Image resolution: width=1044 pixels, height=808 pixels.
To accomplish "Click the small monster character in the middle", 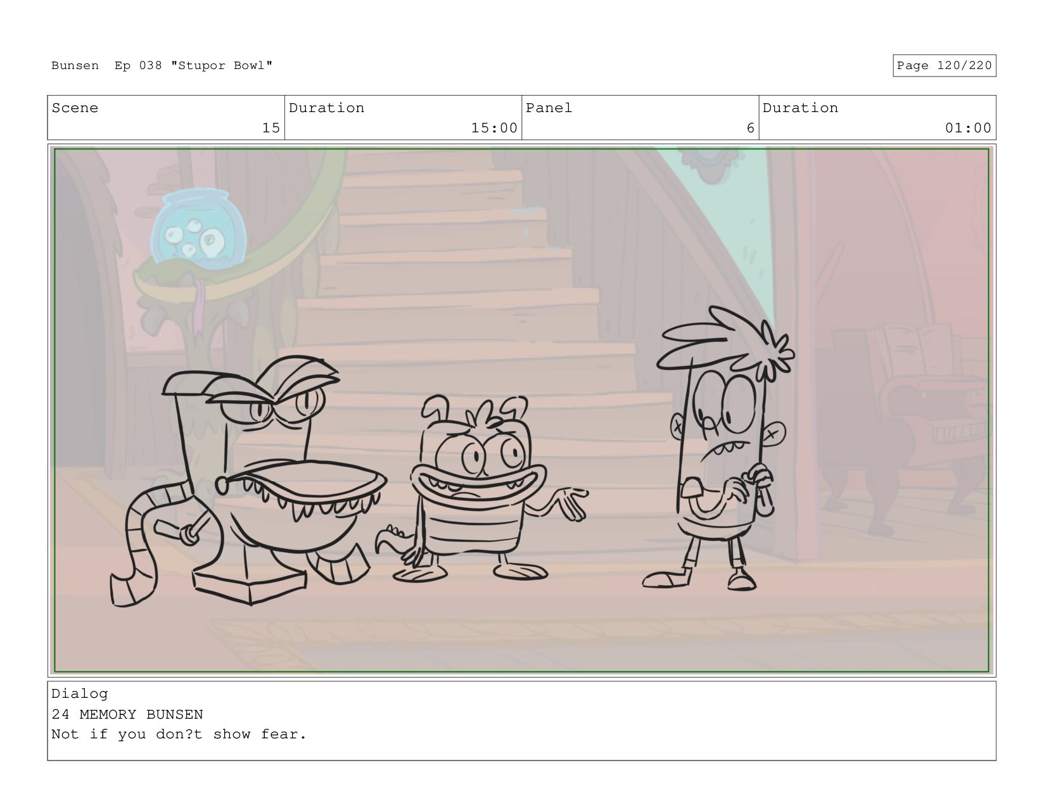I will (481, 489).
